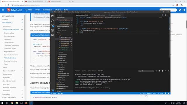The width and height of the screenshot is (187, 105).
Task: Open the File menu in VS Code
Action: [x=55, y=12]
